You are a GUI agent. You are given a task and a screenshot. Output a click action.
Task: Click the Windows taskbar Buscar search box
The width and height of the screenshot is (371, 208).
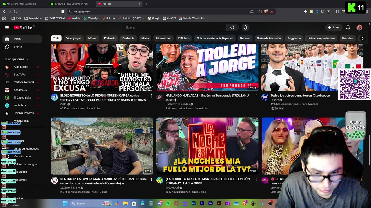(91, 203)
